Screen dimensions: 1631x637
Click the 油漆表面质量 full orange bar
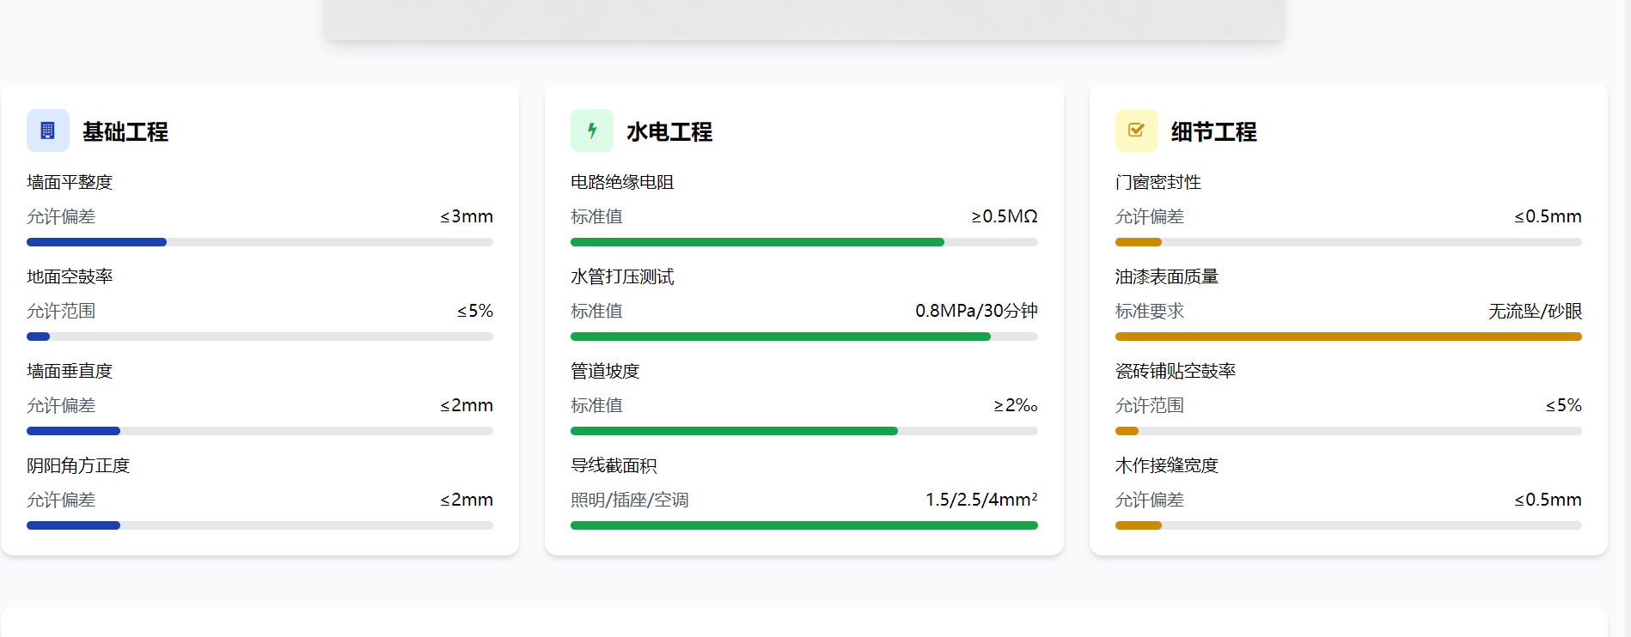click(1348, 337)
